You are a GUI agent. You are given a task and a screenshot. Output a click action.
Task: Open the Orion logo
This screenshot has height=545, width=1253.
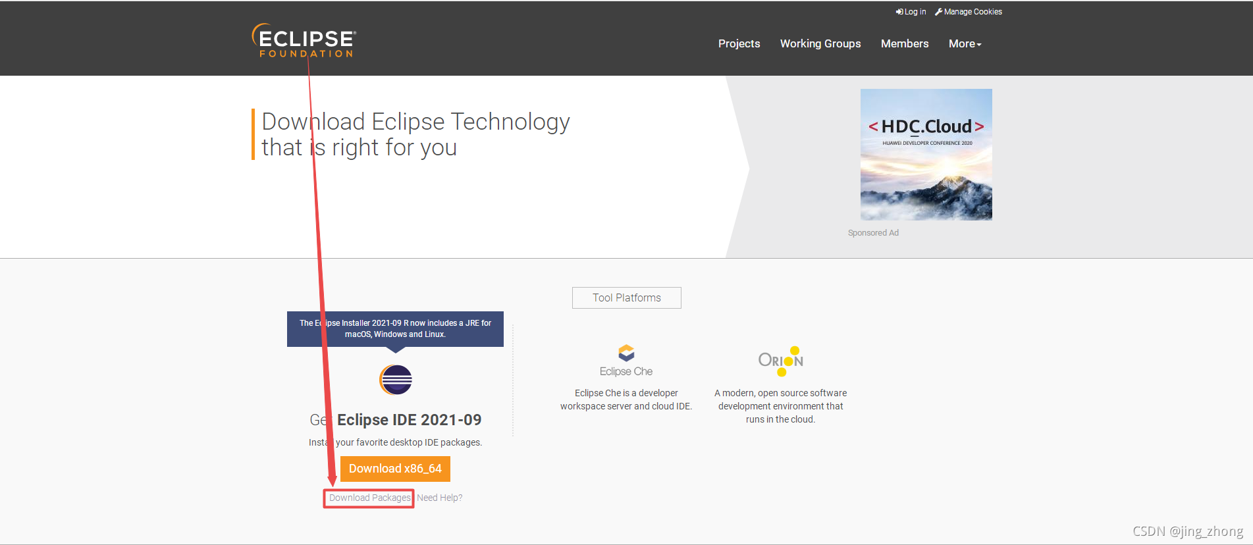781,361
